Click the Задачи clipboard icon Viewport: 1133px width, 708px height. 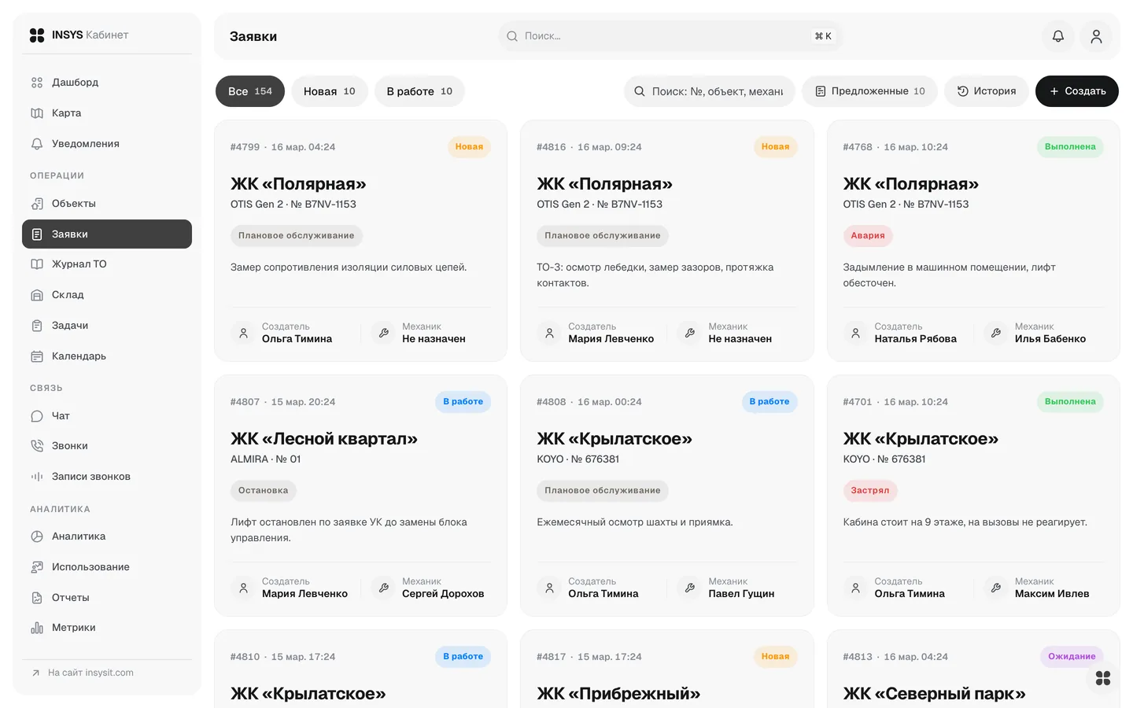coord(37,326)
